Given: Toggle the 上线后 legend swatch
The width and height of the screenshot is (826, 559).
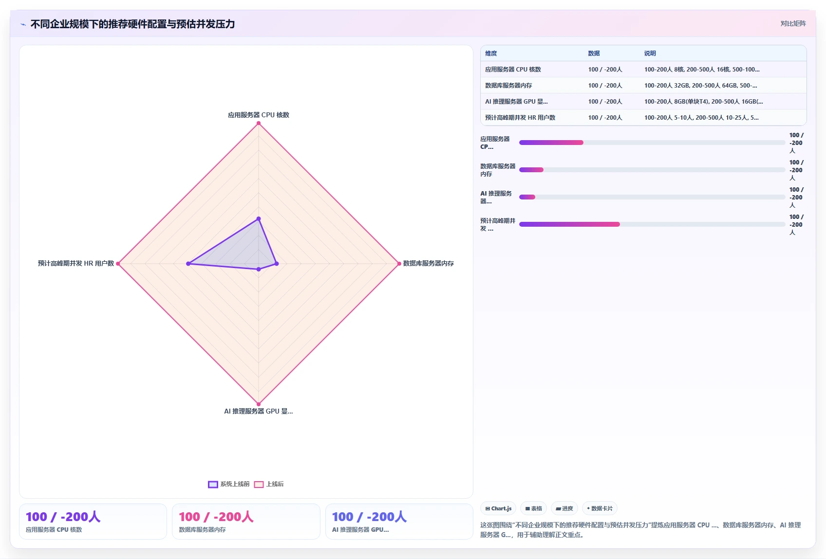Looking at the screenshot, I should point(259,484).
